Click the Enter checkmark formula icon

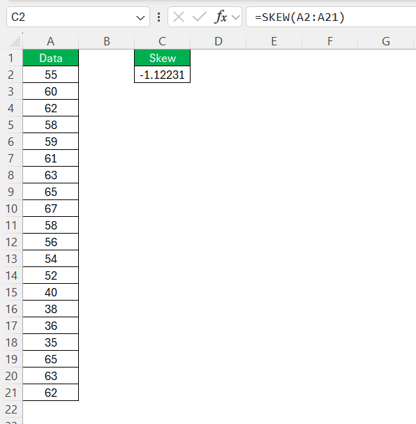pos(200,17)
